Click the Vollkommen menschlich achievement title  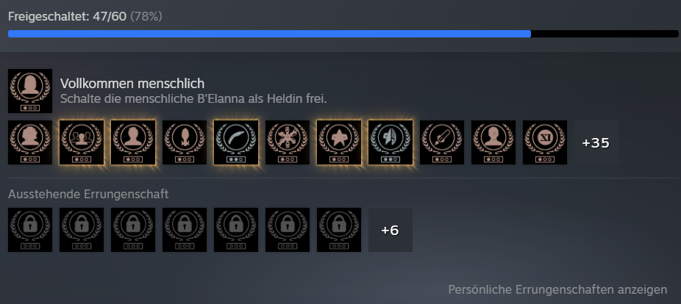coord(132,83)
